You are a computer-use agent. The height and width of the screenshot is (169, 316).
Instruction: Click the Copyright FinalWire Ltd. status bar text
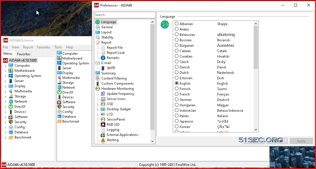pyautogui.click(x=167, y=165)
